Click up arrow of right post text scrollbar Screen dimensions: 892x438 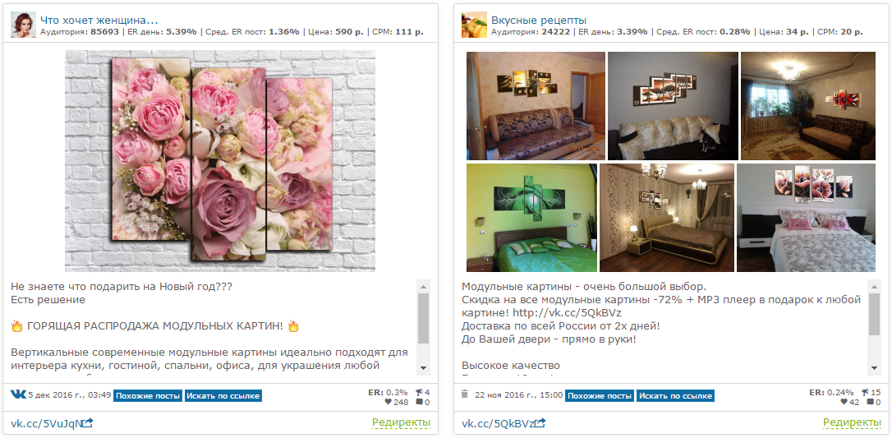click(875, 285)
